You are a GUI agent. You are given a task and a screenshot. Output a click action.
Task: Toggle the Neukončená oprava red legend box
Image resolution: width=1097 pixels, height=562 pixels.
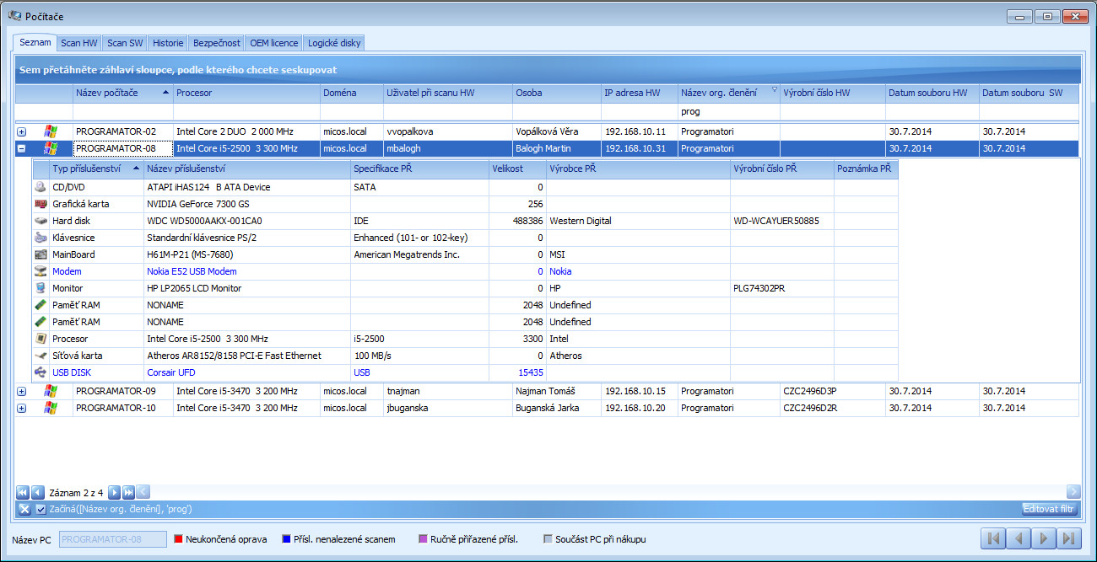click(178, 539)
